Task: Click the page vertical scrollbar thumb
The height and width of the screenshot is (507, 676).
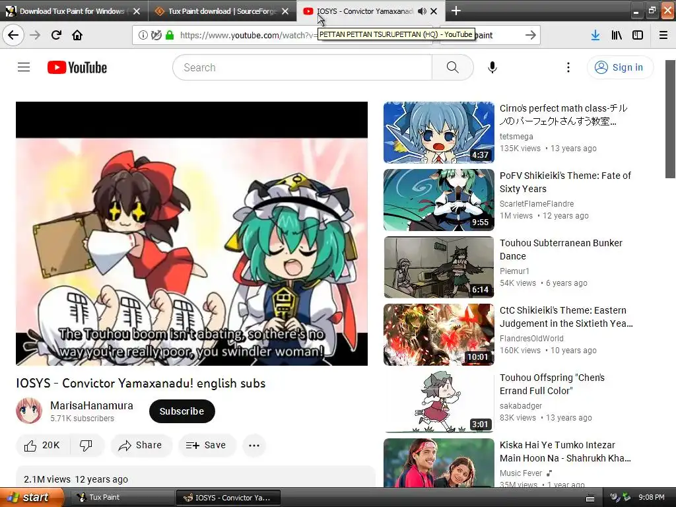Action: click(671, 119)
